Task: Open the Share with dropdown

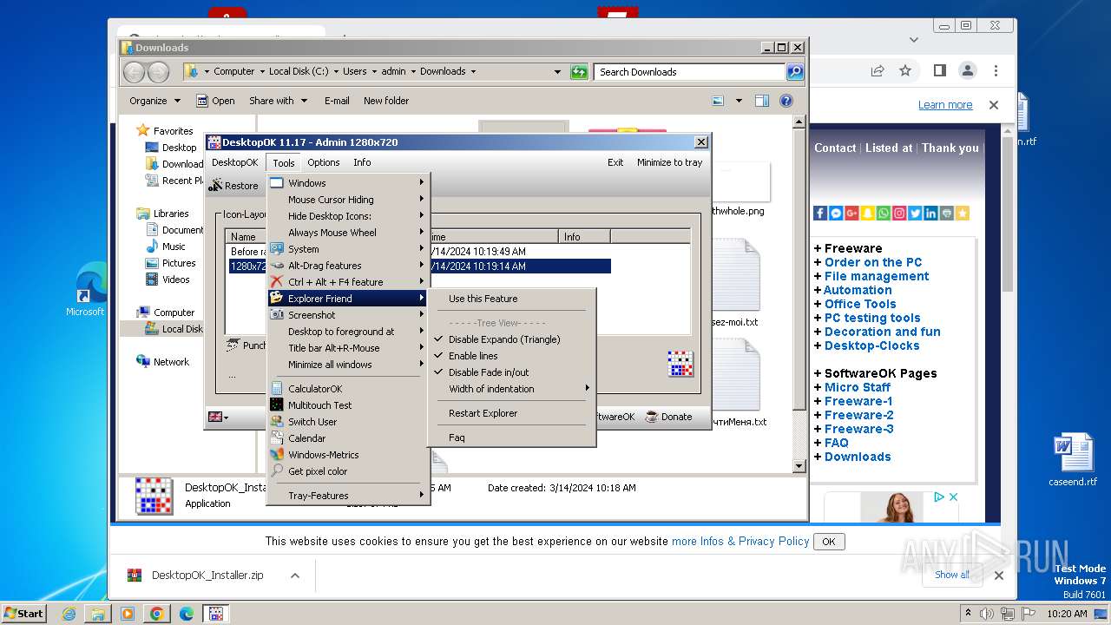Action: click(278, 101)
